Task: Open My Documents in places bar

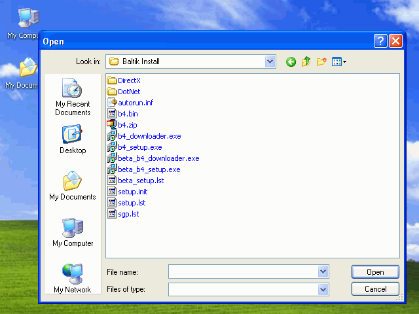Action: pos(73,186)
